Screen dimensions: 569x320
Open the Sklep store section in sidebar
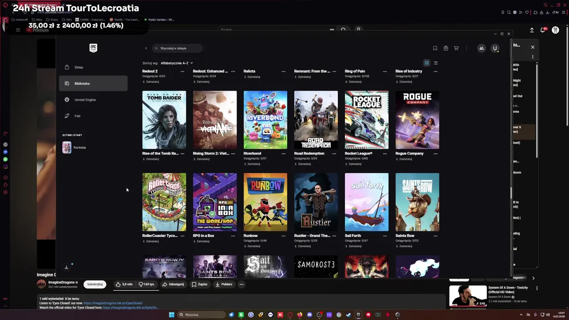point(93,67)
